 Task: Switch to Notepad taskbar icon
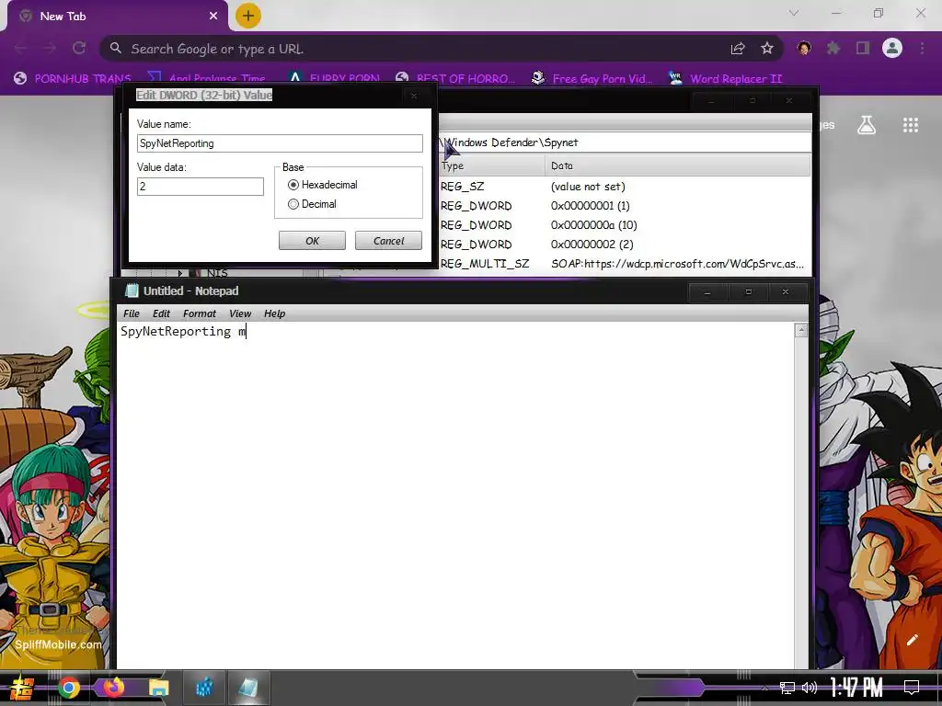coord(248,688)
